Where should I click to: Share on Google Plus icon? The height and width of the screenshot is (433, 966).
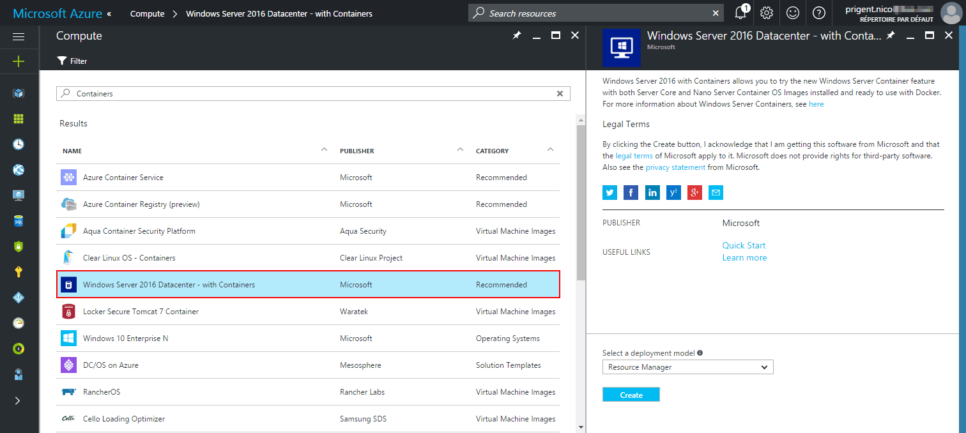(694, 192)
